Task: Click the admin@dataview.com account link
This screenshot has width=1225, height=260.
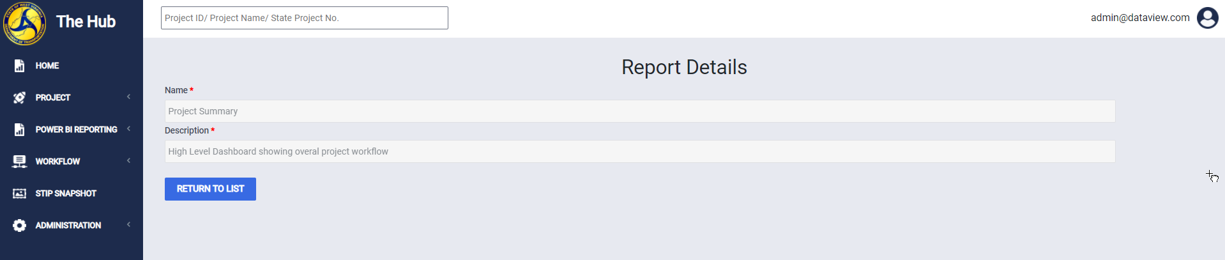Action: click(x=1140, y=18)
